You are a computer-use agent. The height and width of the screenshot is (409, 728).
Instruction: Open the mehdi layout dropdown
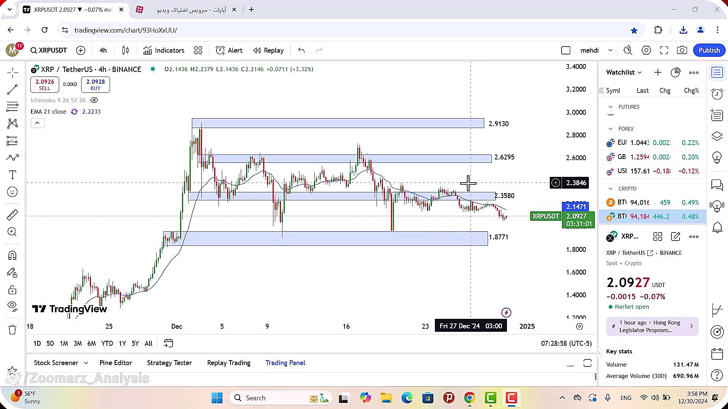click(596, 50)
